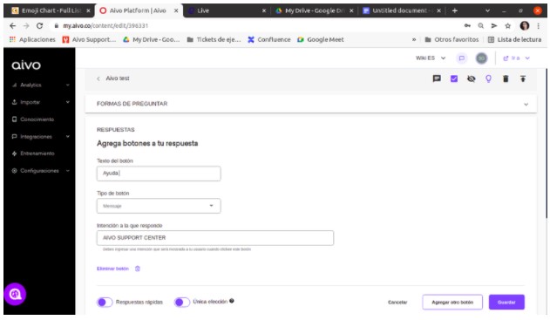The height and width of the screenshot is (320, 550).
Task: Click the password key icon in address bar
Action: click(x=467, y=25)
